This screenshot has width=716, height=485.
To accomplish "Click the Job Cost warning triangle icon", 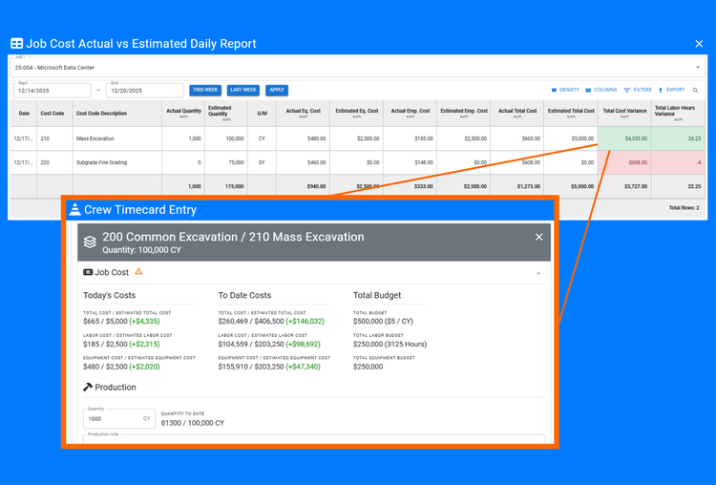I will (138, 272).
